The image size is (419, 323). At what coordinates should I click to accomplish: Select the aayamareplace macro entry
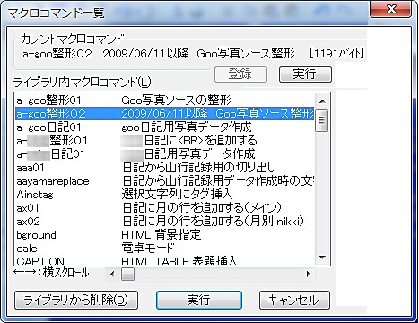tap(164, 181)
